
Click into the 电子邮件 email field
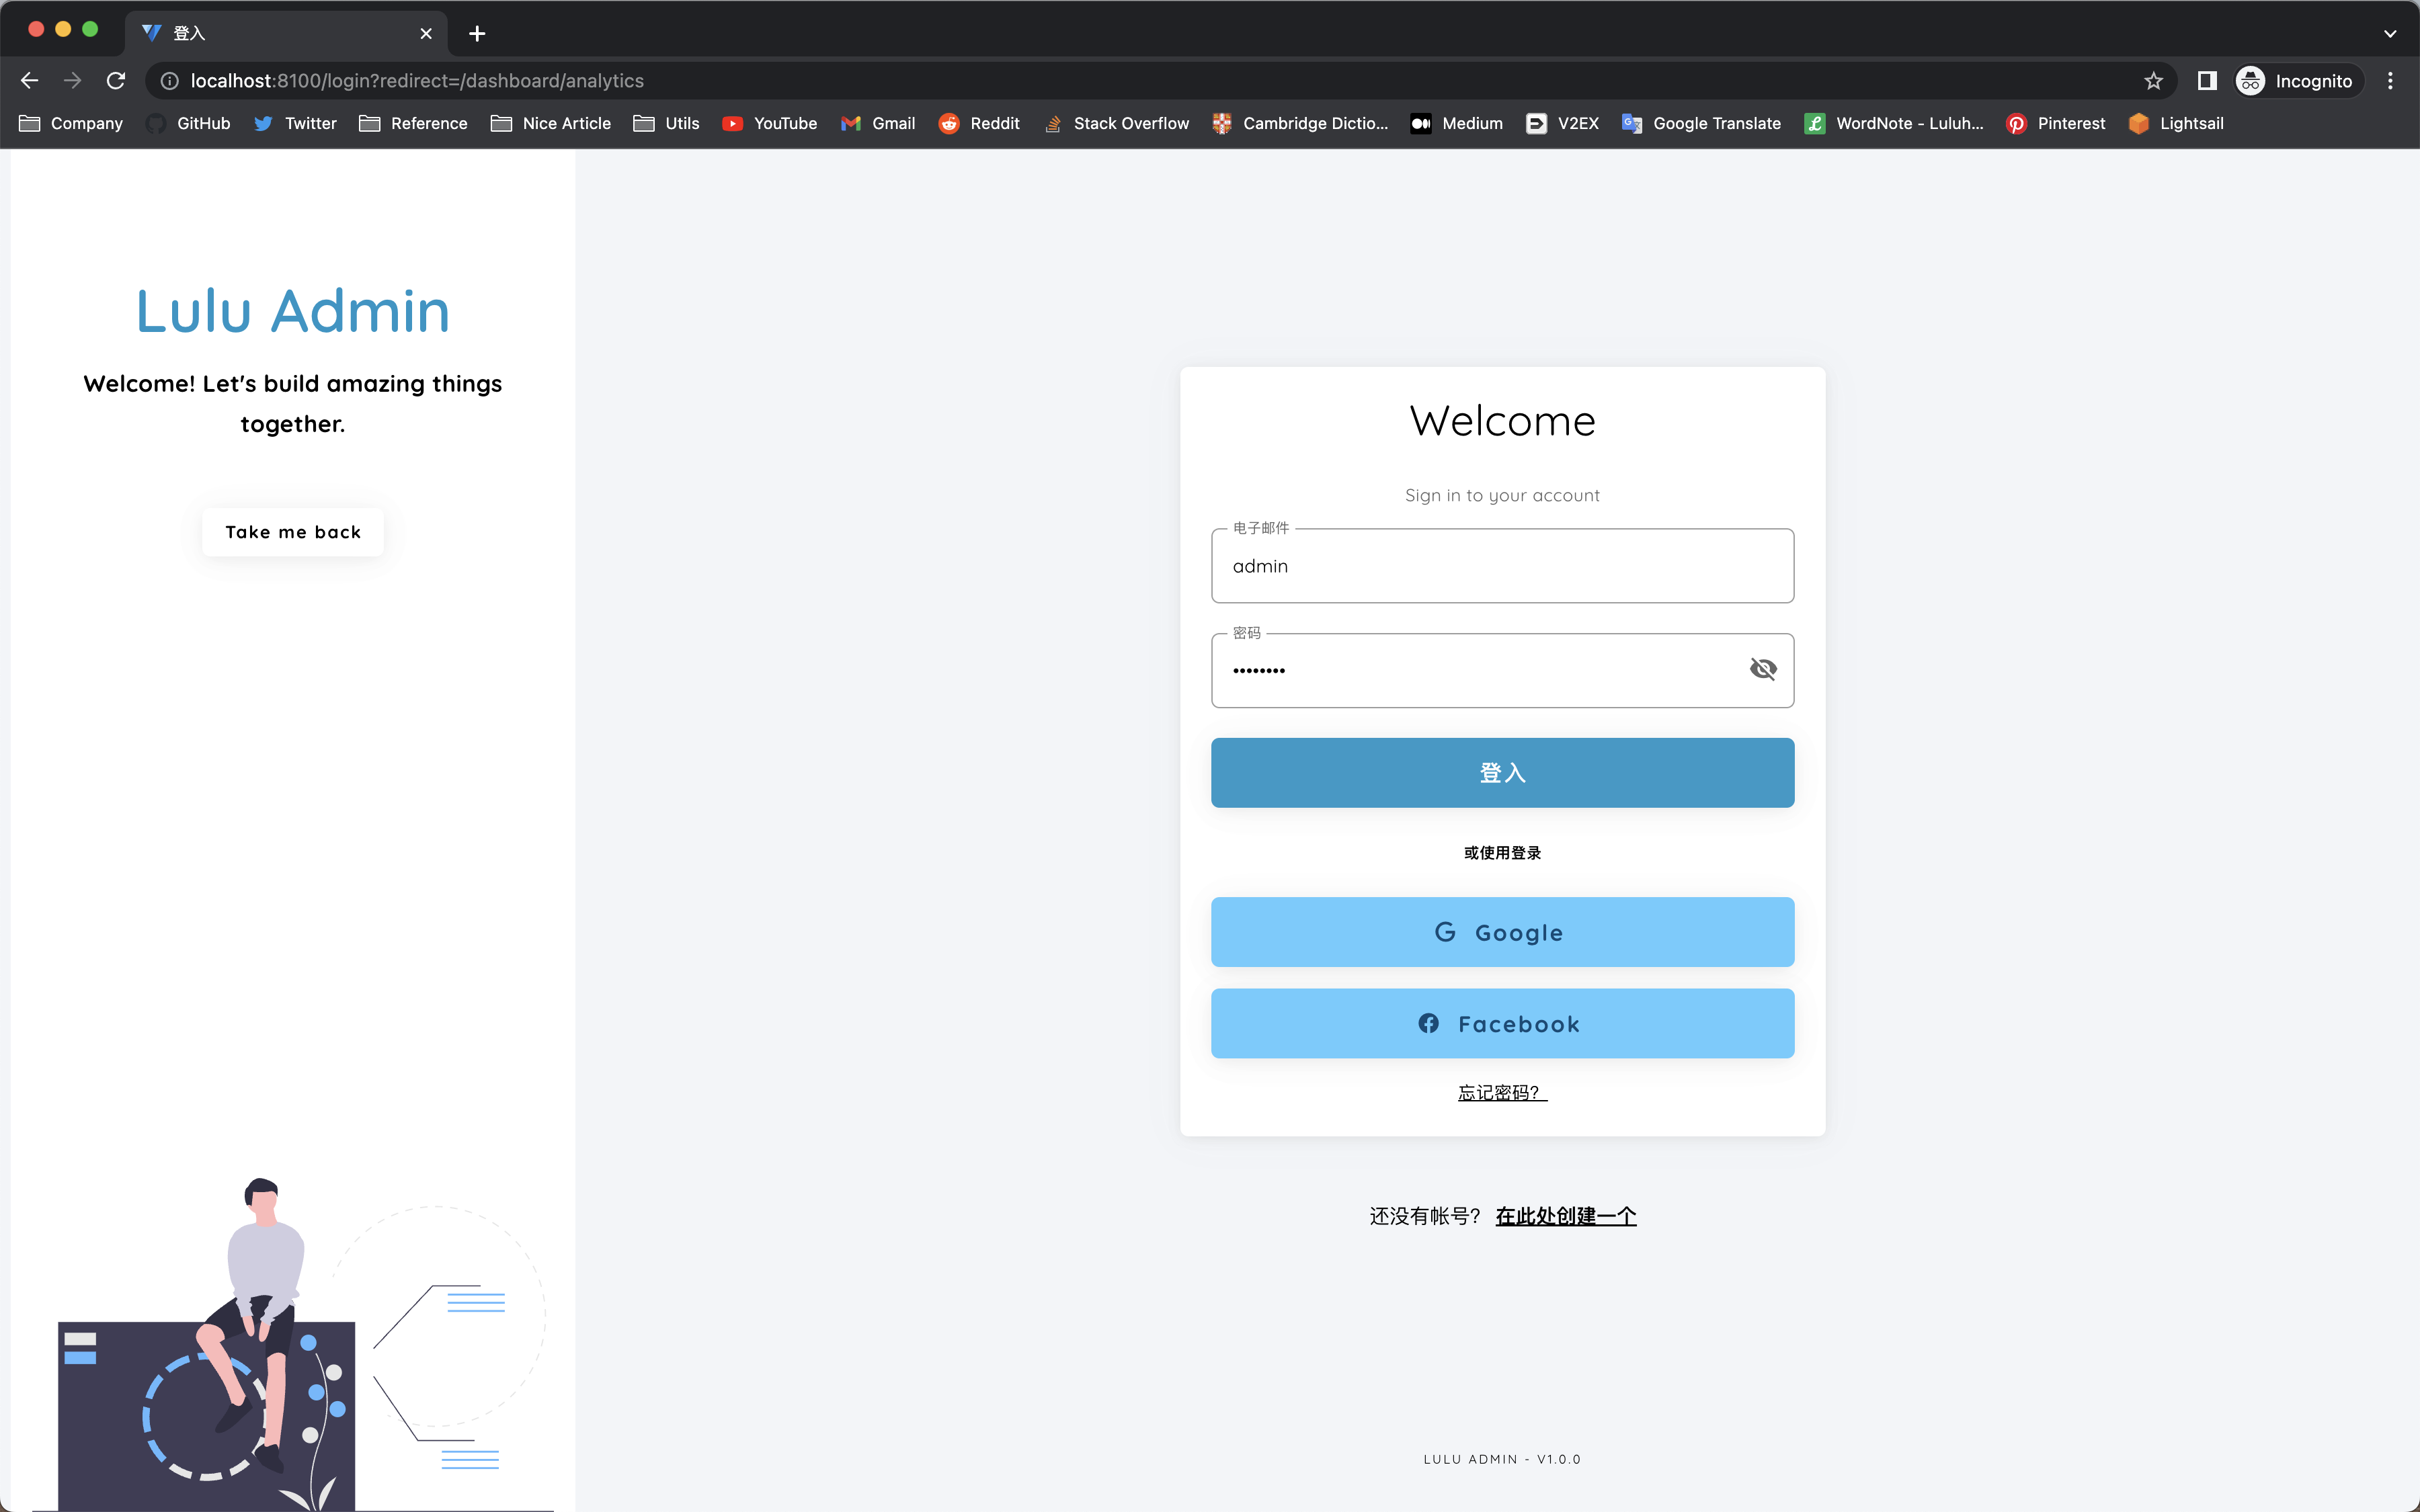pos(1501,566)
